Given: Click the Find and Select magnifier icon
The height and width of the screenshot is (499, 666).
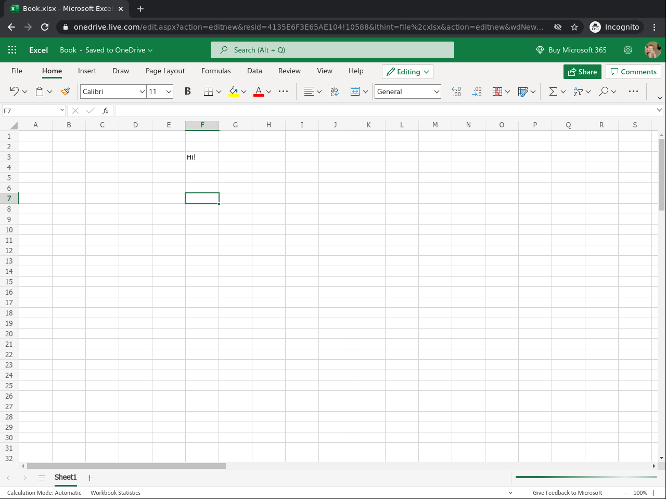Looking at the screenshot, I should 604,91.
